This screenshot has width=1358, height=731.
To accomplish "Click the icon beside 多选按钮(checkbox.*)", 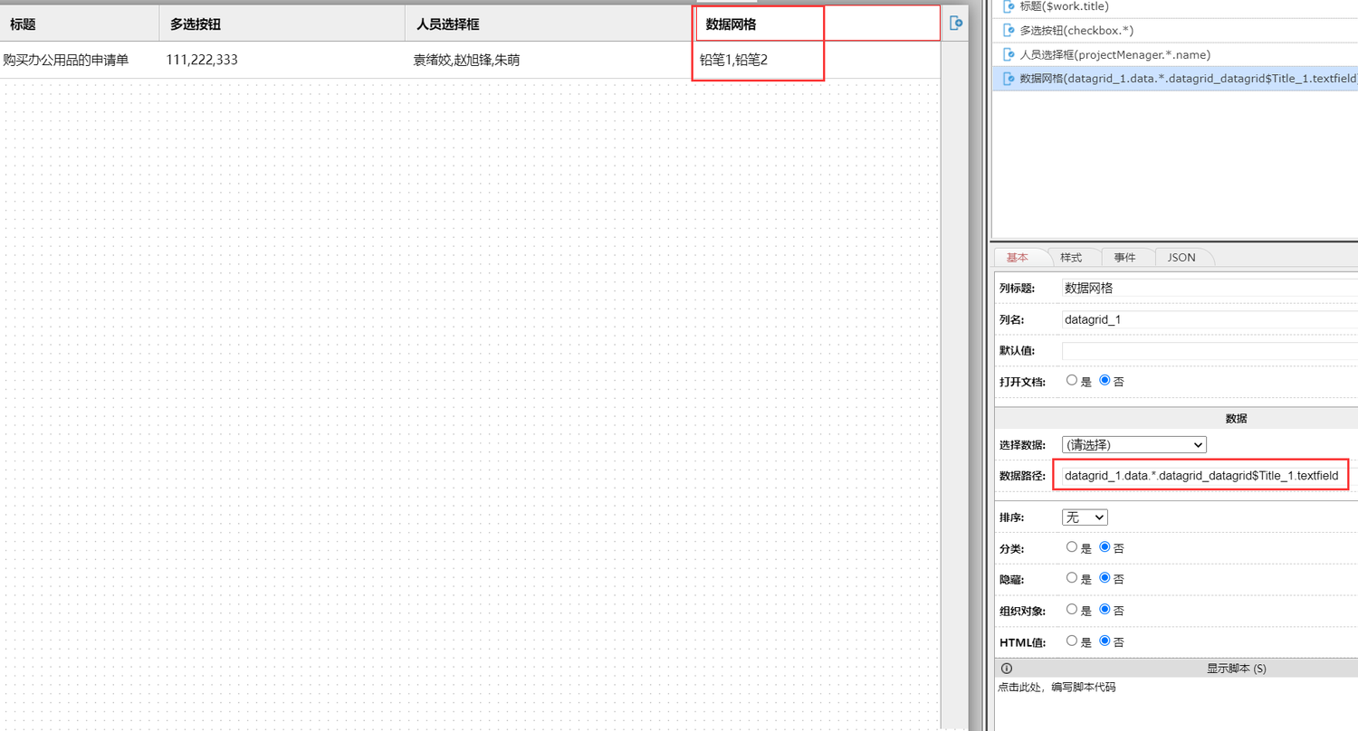I will pos(1009,31).
